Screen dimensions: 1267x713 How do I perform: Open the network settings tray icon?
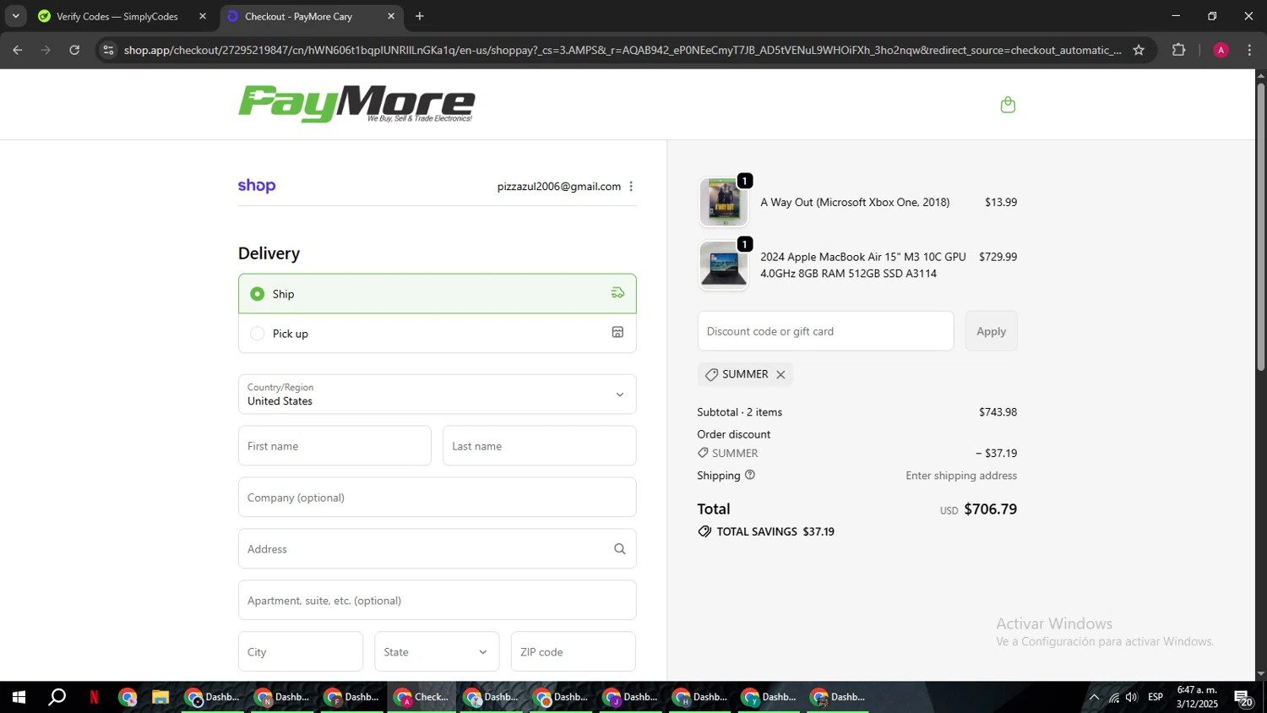(x=1113, y=698)
